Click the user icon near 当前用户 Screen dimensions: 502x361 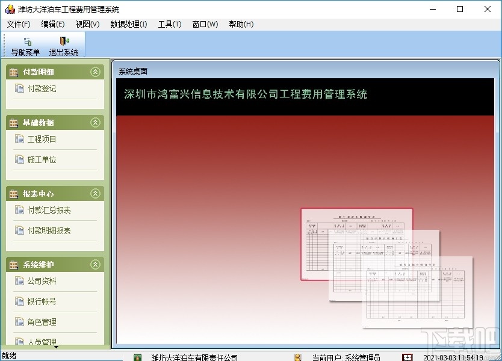pyautogui.click(x=299, y=356)
